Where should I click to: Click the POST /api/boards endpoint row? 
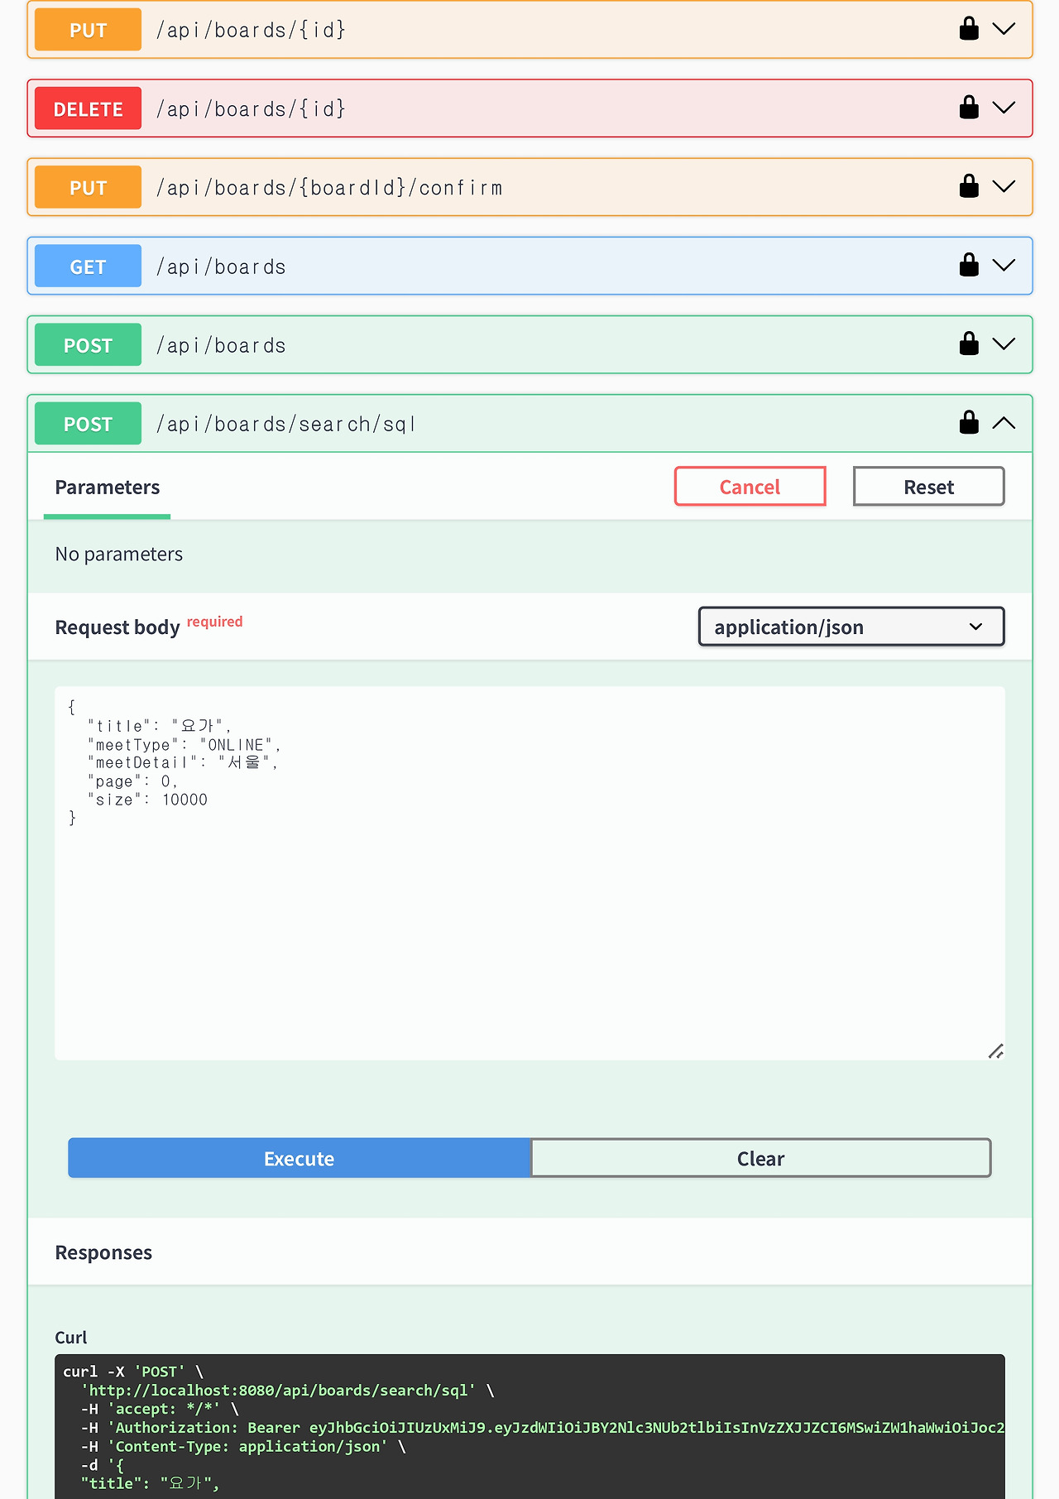click(x=529, y=344)
